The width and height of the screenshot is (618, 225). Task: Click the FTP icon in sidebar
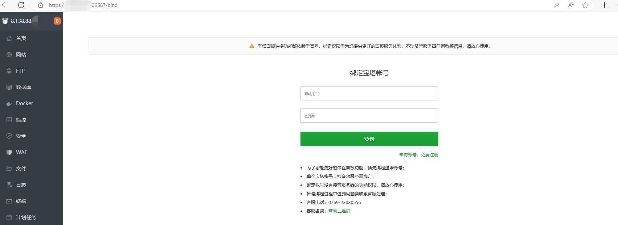tap(9, 71)
